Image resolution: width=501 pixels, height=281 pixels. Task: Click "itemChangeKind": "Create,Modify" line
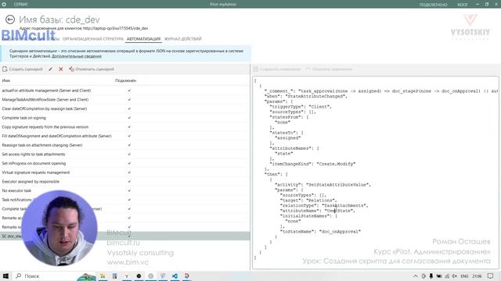pyautogui.click(x=312, y=164)
